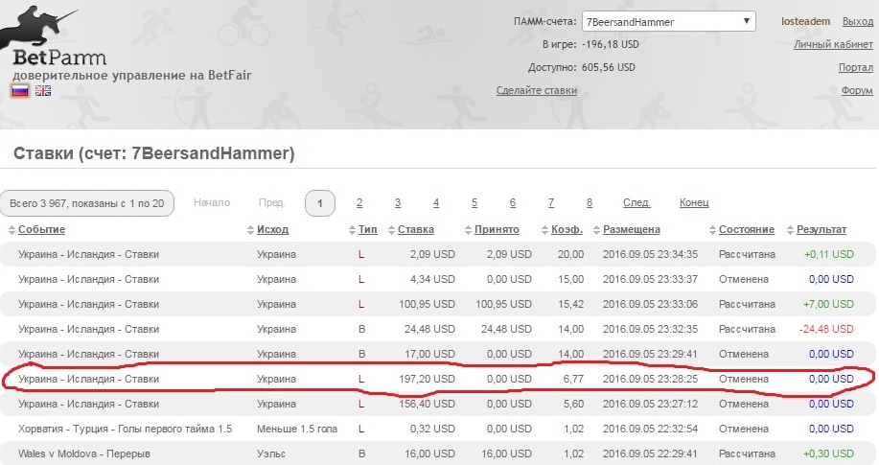Switch the site language to Russian flag

(x=19, y=91)
